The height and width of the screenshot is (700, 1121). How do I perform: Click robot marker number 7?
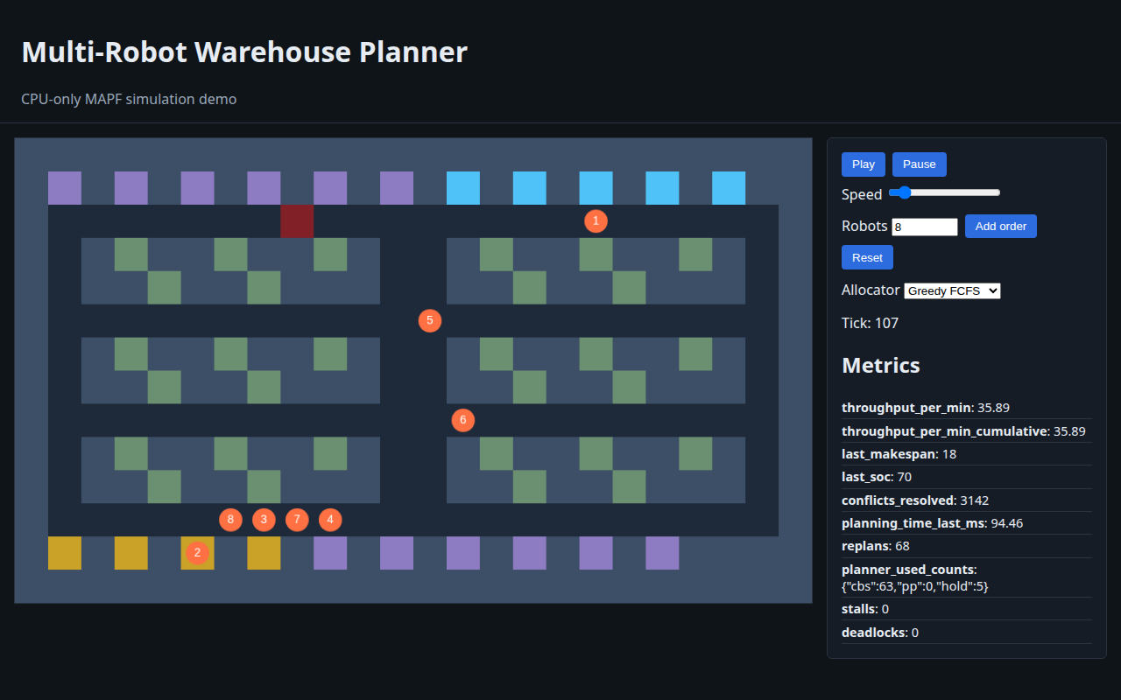tap(297, 520)
